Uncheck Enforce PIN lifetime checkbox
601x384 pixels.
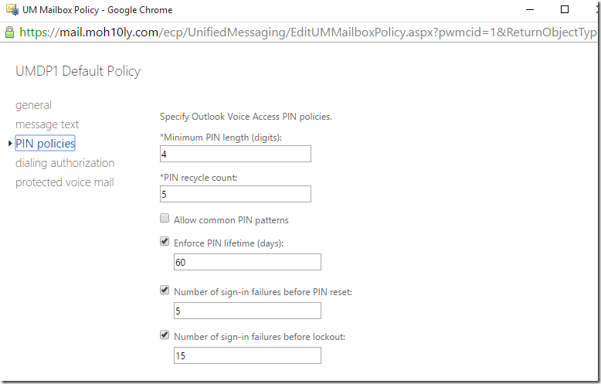click(165, 241)
